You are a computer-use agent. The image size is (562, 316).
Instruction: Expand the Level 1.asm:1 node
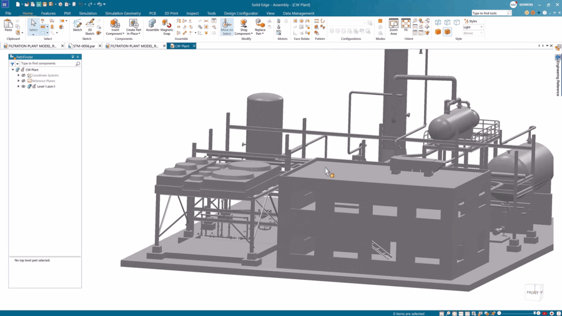click(19, 86)
